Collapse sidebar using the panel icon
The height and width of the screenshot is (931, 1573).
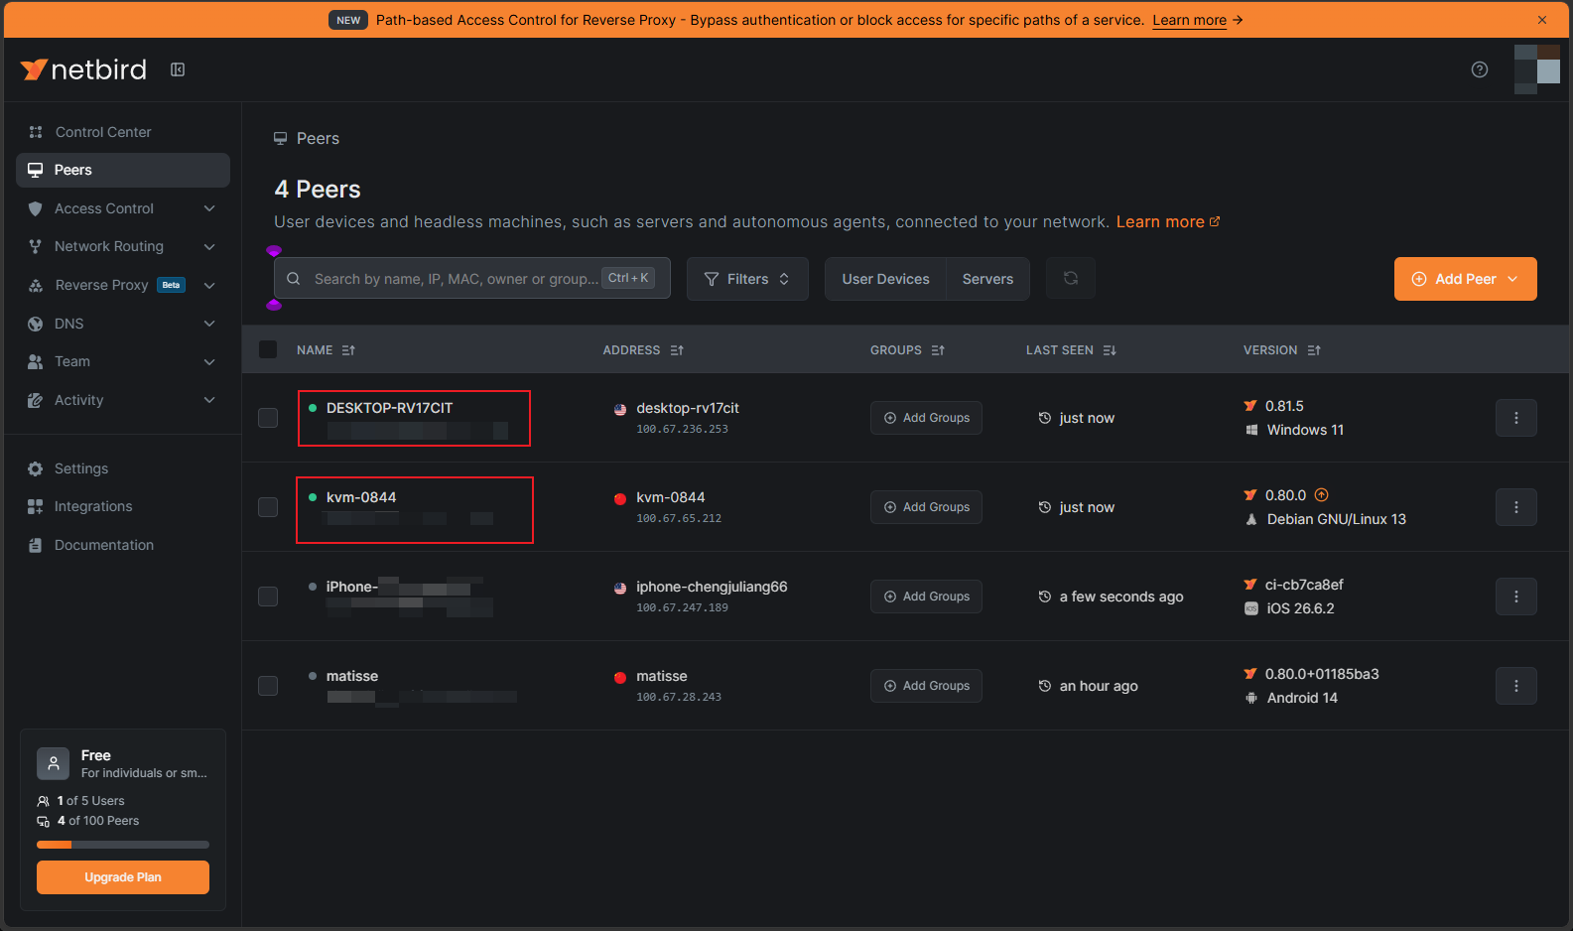pos(178,69)
